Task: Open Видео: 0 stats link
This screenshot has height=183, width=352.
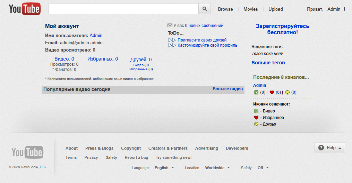Action: click(x=64, y=59)
